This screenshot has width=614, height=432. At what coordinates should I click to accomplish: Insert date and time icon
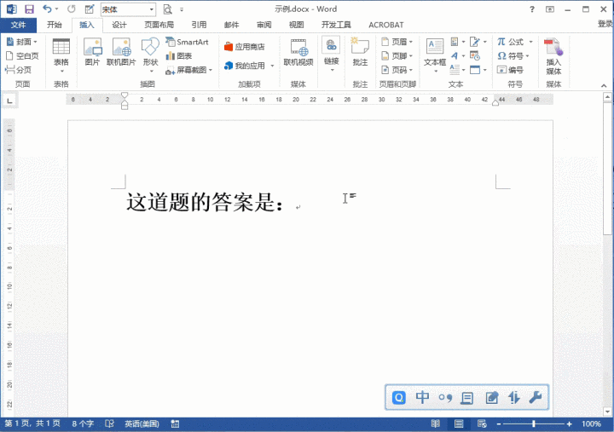[x=475, y=56]
